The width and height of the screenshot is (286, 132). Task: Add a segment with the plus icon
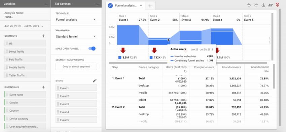[43, 36]
